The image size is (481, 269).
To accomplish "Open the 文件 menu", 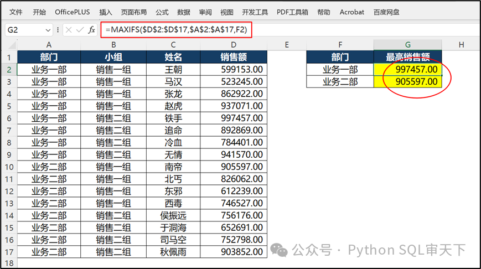I will click(x=16, y=12).
